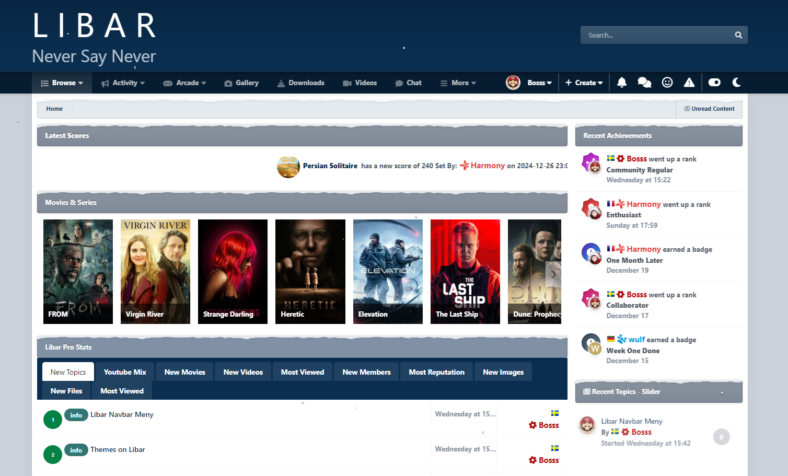Switch to the New Videos tab

243,372
